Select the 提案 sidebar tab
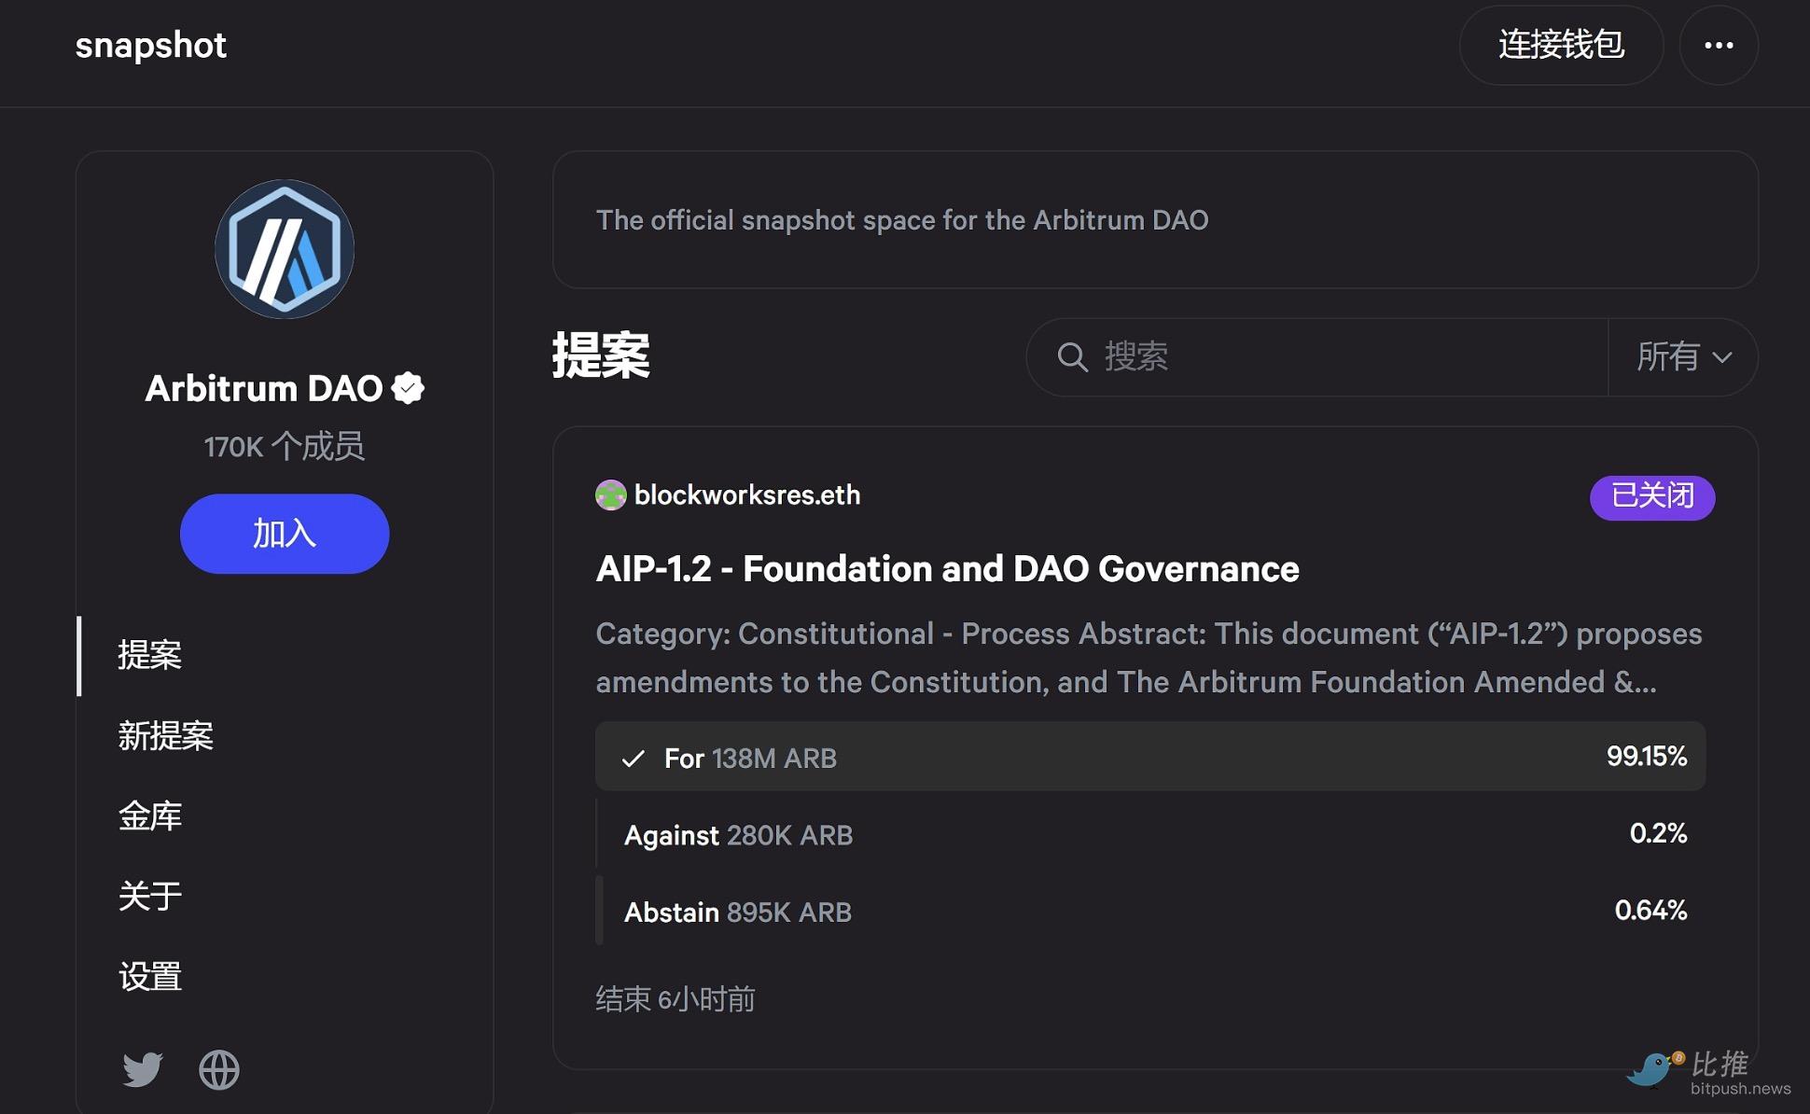1810x1114 pixels. point(150,655)
